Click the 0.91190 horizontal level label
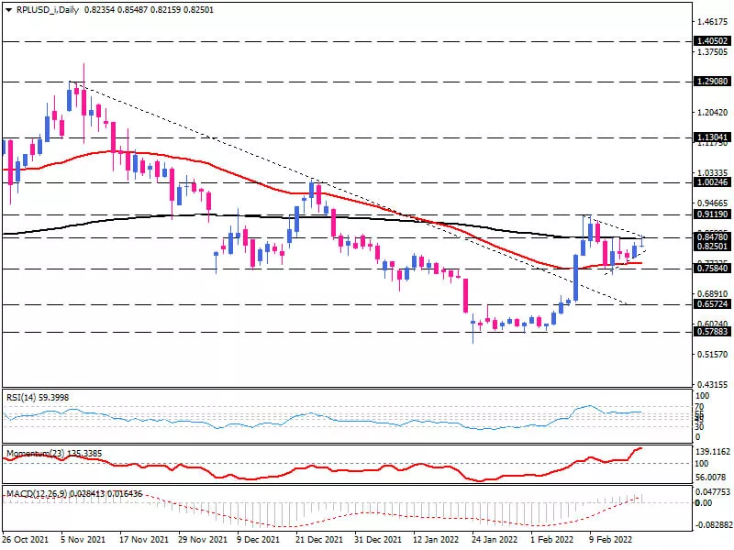The height and width of the screenshot is (550, 734). coord(713,214)
